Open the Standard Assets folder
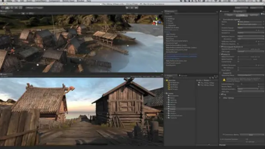 coord(175,116)
